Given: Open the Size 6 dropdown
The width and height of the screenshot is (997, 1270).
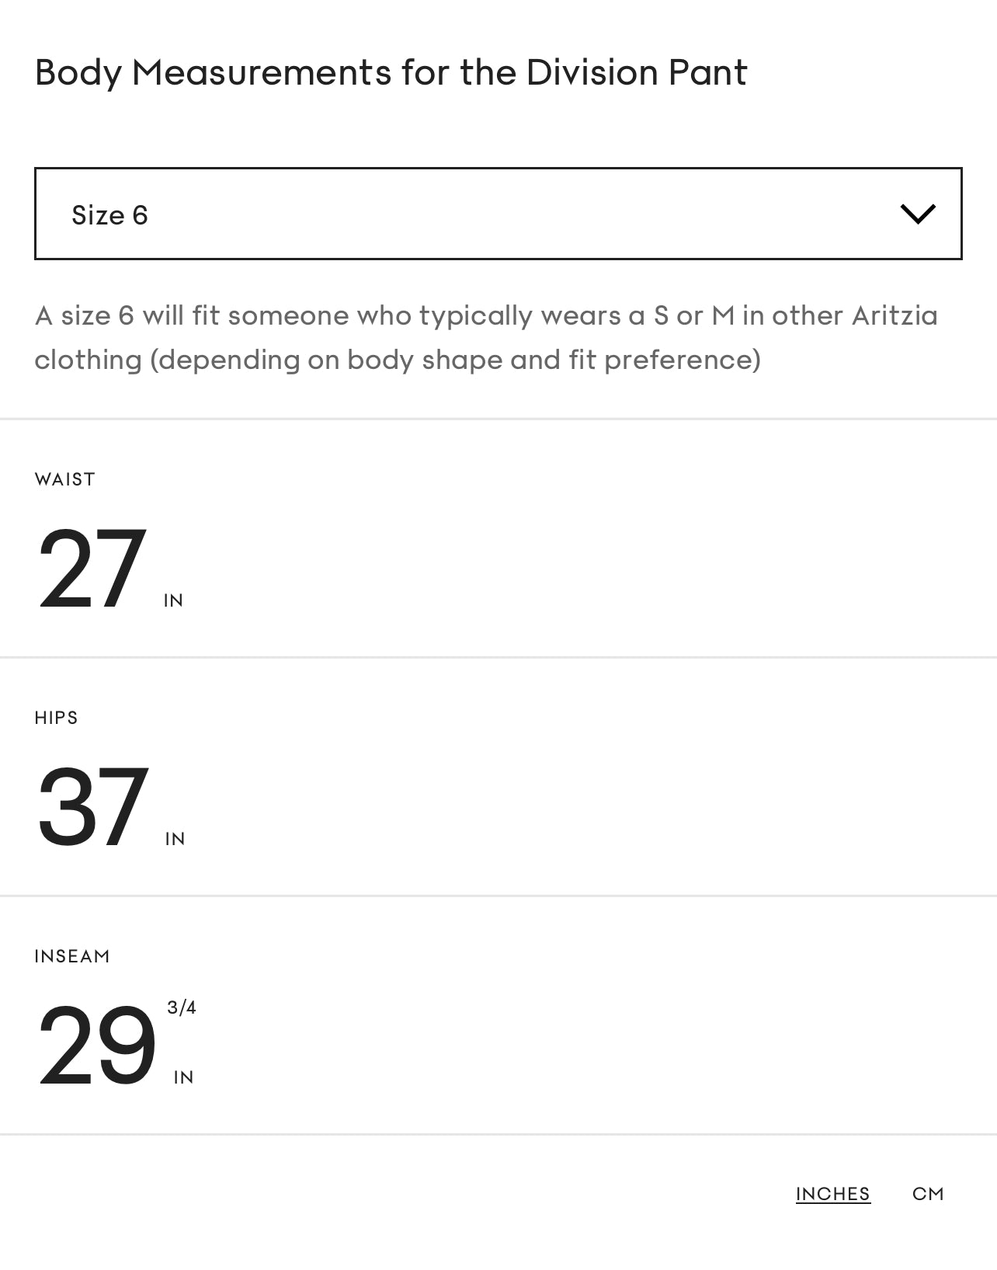Looking at the screenshot, I should pyautogui.click(x=497, y=214).
